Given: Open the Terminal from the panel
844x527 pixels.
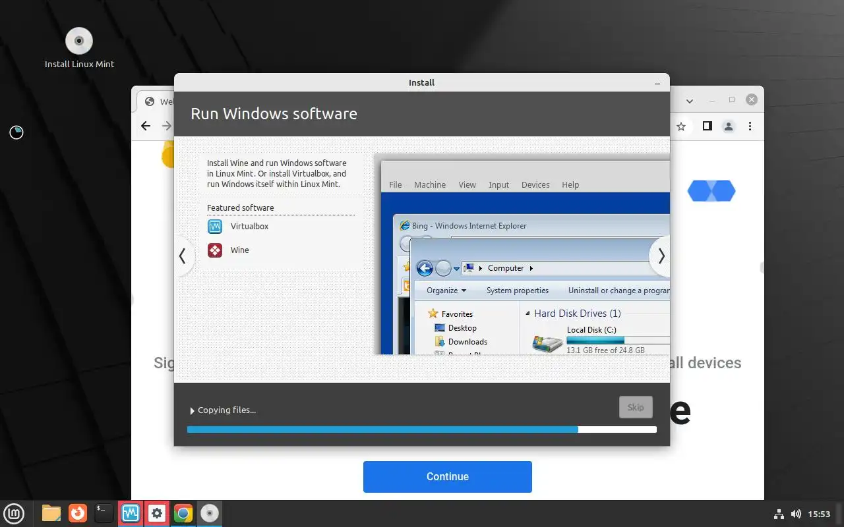Looking at the screenshot, I should point(104,513).
